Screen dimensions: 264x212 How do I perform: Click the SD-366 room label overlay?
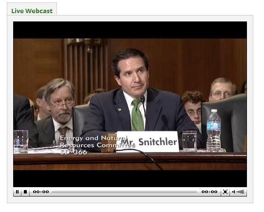point(74,152)
